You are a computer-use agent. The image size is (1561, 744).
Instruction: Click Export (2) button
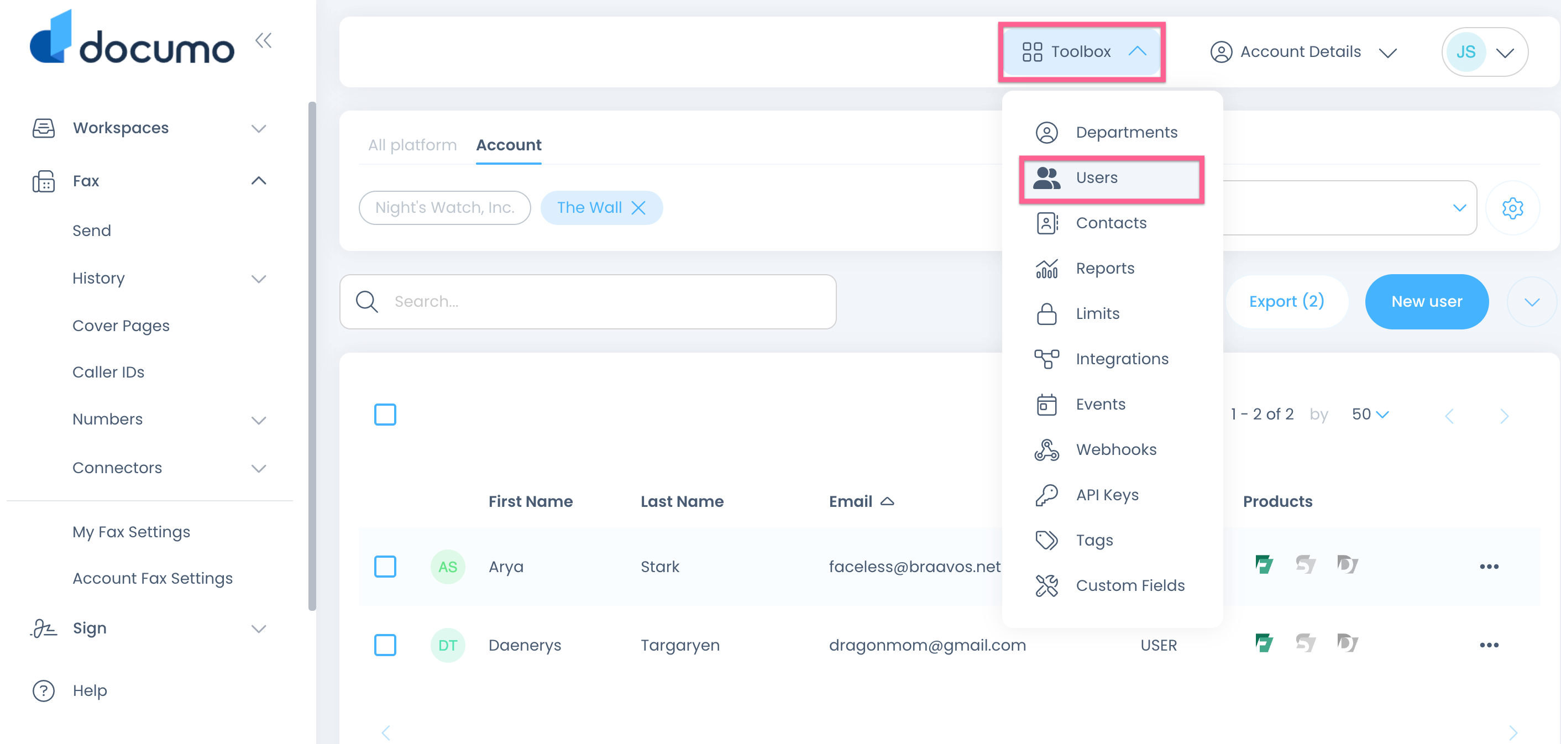1286,302
